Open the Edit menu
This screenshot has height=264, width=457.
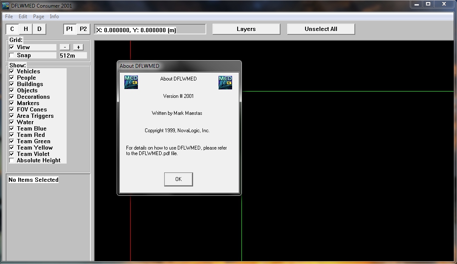23,17
